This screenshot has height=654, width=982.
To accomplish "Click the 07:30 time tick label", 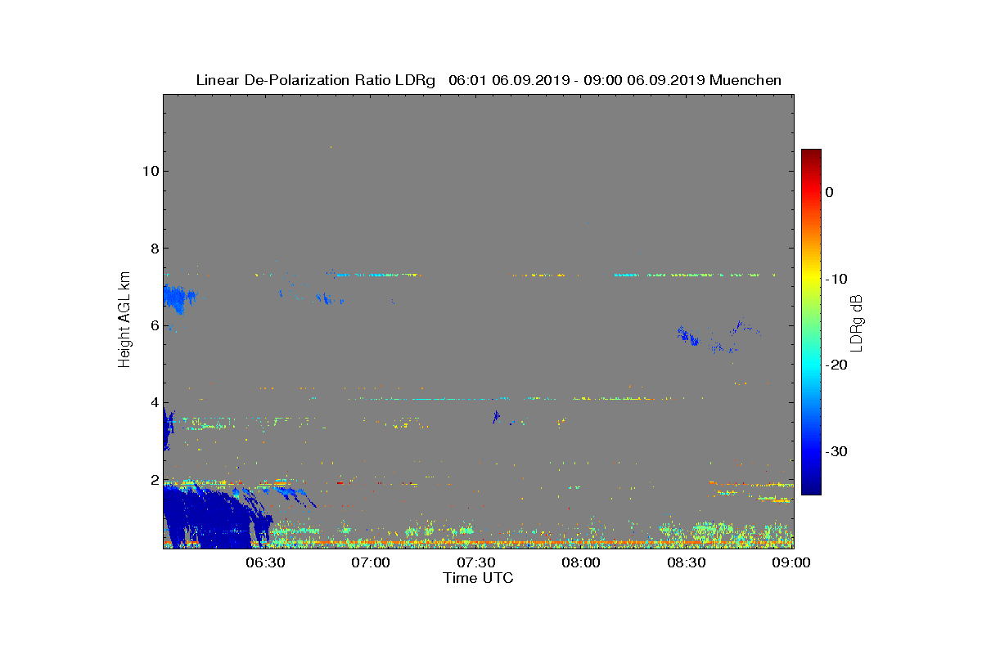I will coord(476,562).
